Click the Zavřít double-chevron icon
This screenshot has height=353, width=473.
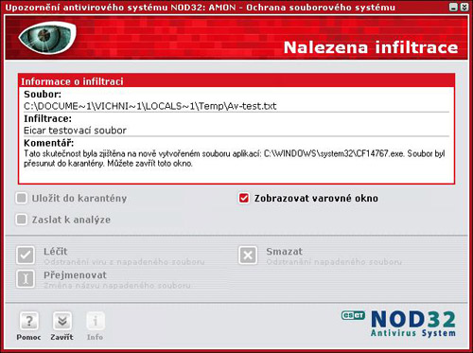point(62,322)
